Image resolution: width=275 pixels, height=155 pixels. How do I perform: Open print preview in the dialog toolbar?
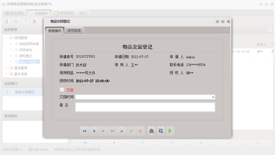[161, 131]
